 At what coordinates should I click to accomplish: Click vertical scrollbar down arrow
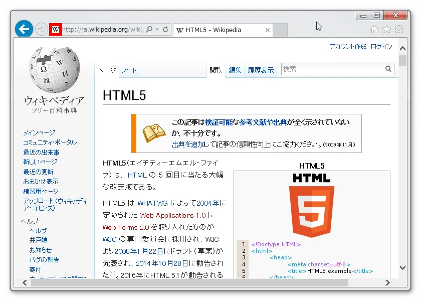click(x=402, y=267)
